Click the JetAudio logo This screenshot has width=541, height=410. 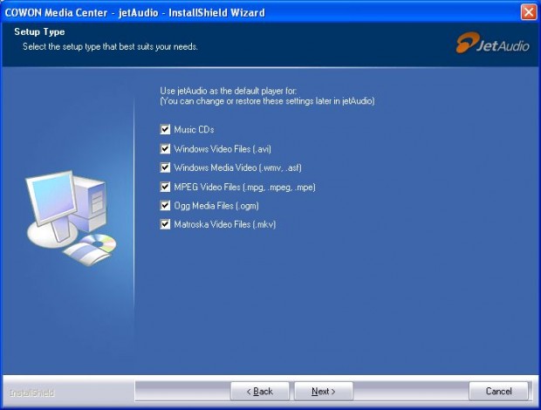[492, 43]
